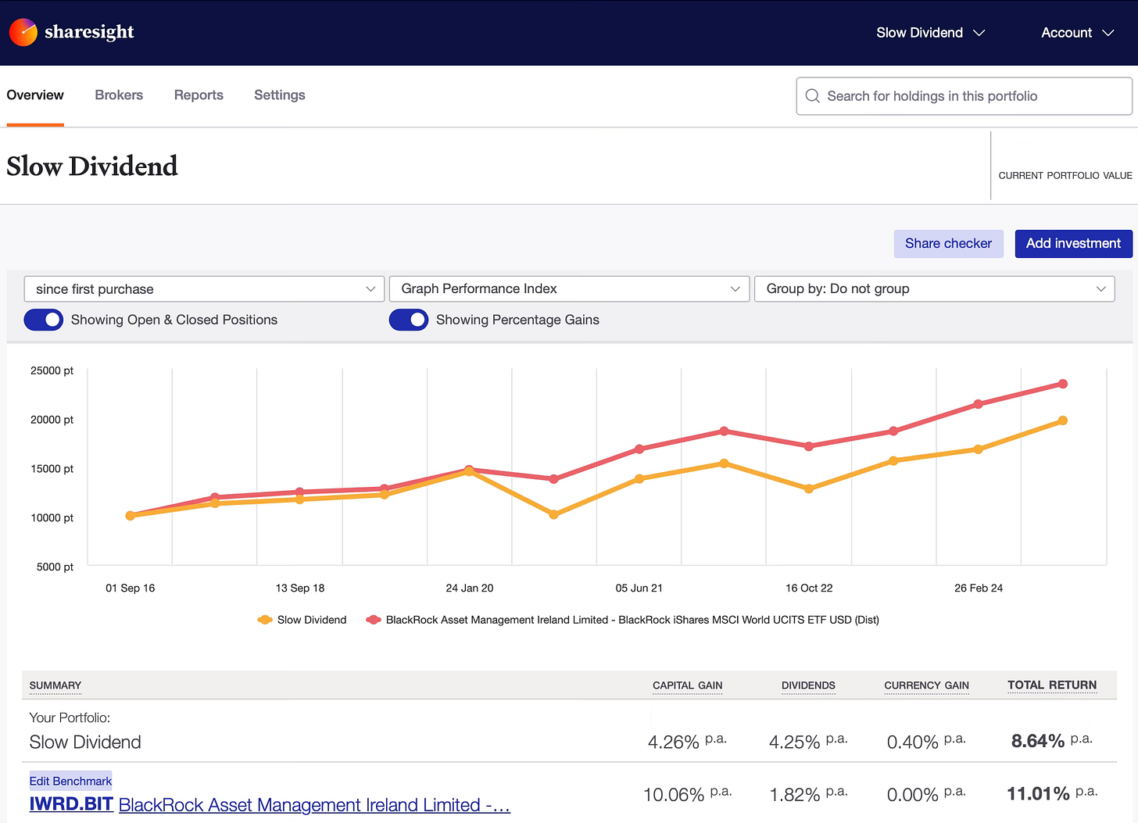
Task: Open the IWRD.BIT benchmark link
Action: pyautogui.click(x=71, y=804)
